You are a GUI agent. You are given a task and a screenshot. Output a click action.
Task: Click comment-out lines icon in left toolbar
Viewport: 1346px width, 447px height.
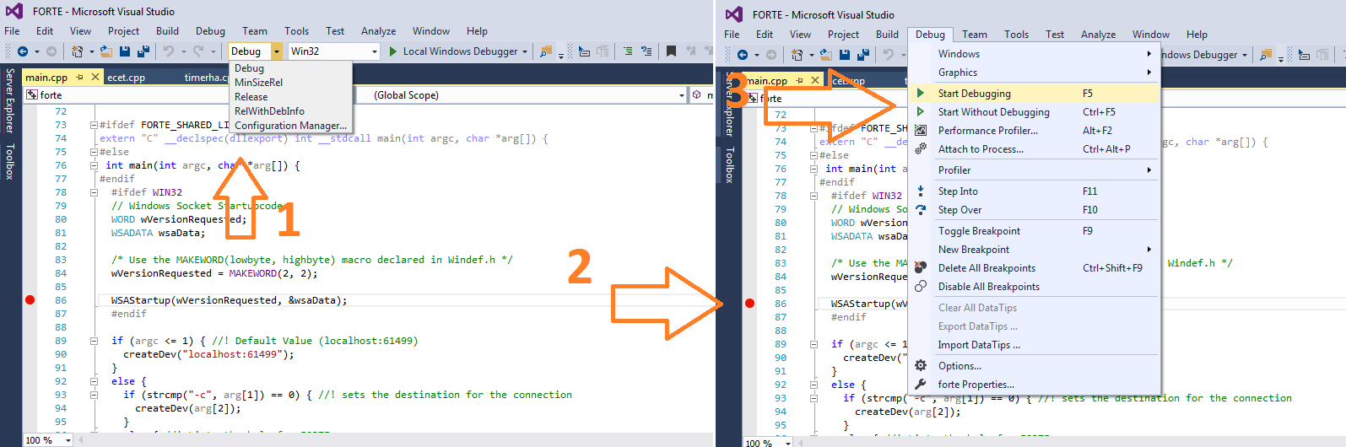(x=628, y=51)
